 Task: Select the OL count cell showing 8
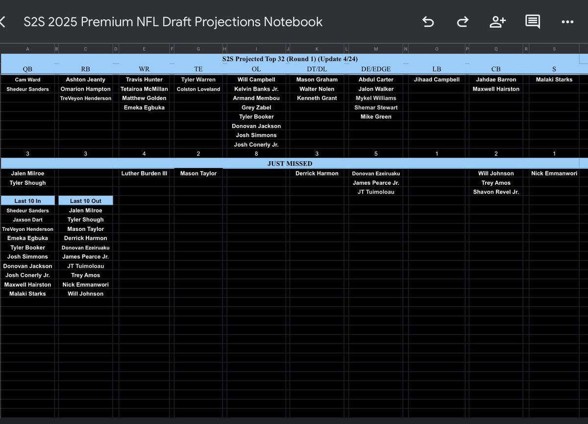click(256, 153)
